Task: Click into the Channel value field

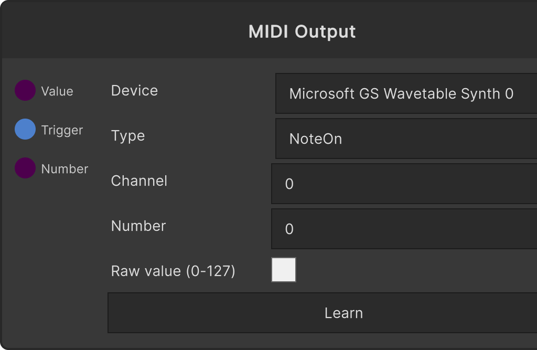Action: point(404,184)
